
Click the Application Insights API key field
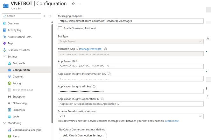coord(131,91)
